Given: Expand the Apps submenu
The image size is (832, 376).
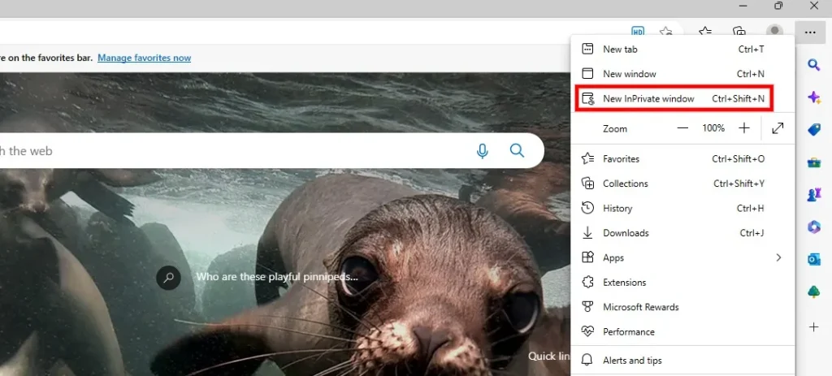Looking at the screenshot, I should [x=682, y=257].
